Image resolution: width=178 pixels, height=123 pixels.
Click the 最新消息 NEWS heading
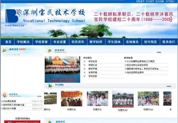click(x=18, y=49)
